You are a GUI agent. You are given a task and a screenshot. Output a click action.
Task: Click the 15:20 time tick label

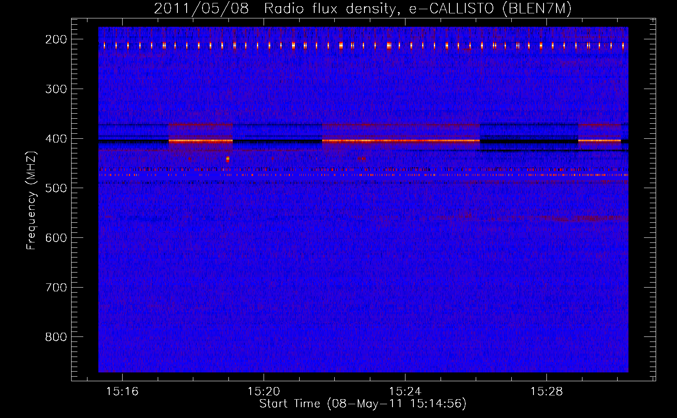(264, 392)
